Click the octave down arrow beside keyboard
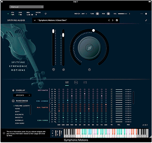The image size is (152, 143). tap(52, 136)
